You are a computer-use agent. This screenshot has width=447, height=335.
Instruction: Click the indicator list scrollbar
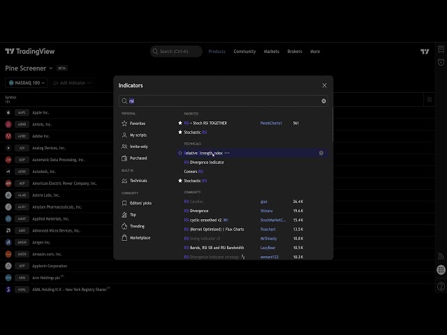[332, 124]
